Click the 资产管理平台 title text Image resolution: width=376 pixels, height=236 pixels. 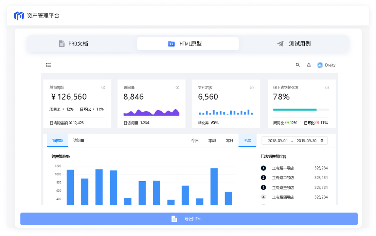(x=43, y=16)
